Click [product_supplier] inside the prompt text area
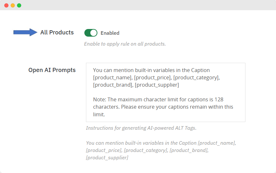 click(x=157, y=85)
